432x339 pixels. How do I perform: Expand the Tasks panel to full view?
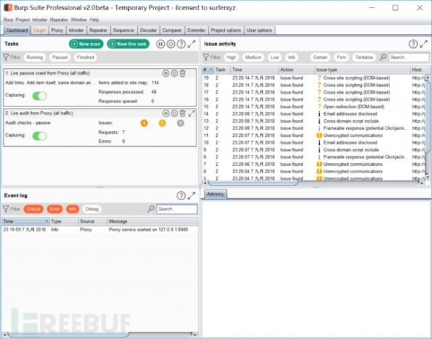click(192, 44)
